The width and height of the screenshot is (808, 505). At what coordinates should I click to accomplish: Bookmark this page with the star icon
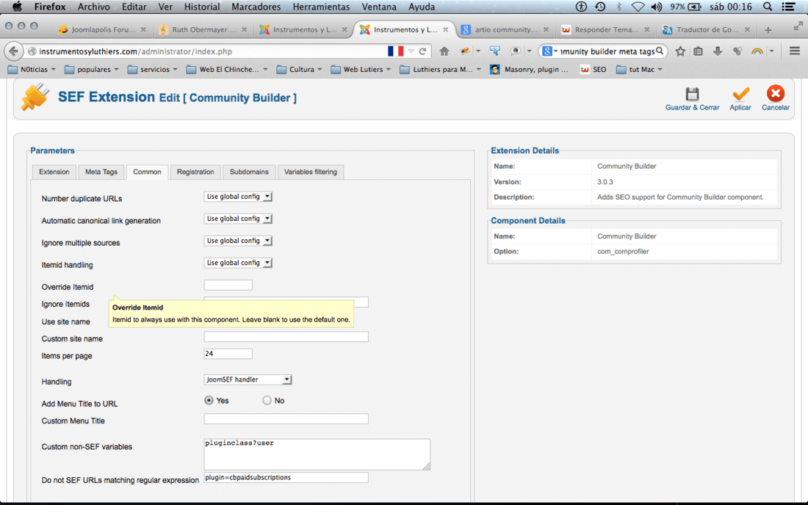(x=680, y=51)
